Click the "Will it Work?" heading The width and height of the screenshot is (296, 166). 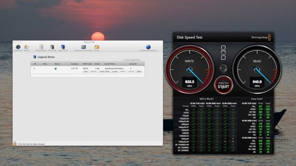[207, 99]
